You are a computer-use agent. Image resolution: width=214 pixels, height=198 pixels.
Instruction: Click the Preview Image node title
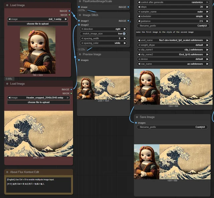click(92, 54)
